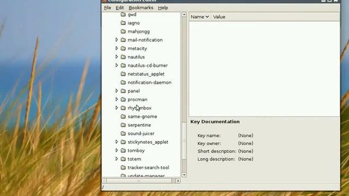Click the Value column header
The width and height of the screenshot is (349, 196).
point(219,17)
